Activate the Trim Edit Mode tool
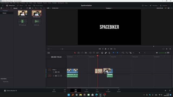173x97 pixels. pos(79,53)
